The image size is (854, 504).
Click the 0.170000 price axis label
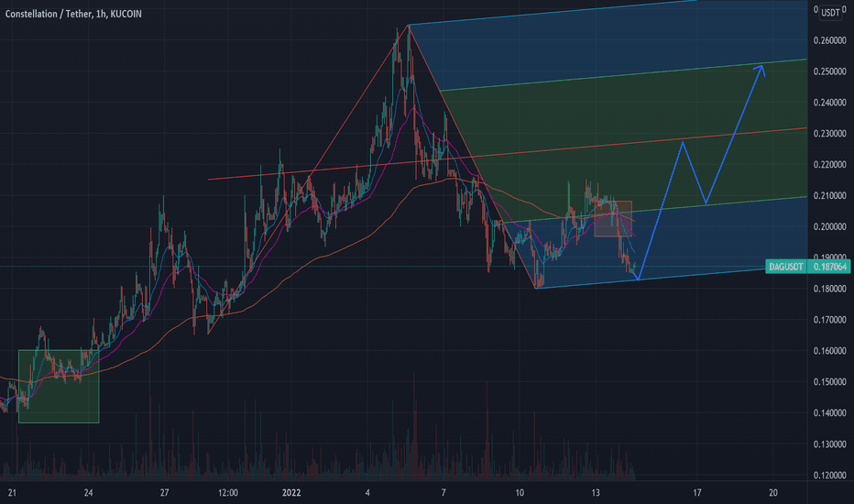[x=829, y=320]
